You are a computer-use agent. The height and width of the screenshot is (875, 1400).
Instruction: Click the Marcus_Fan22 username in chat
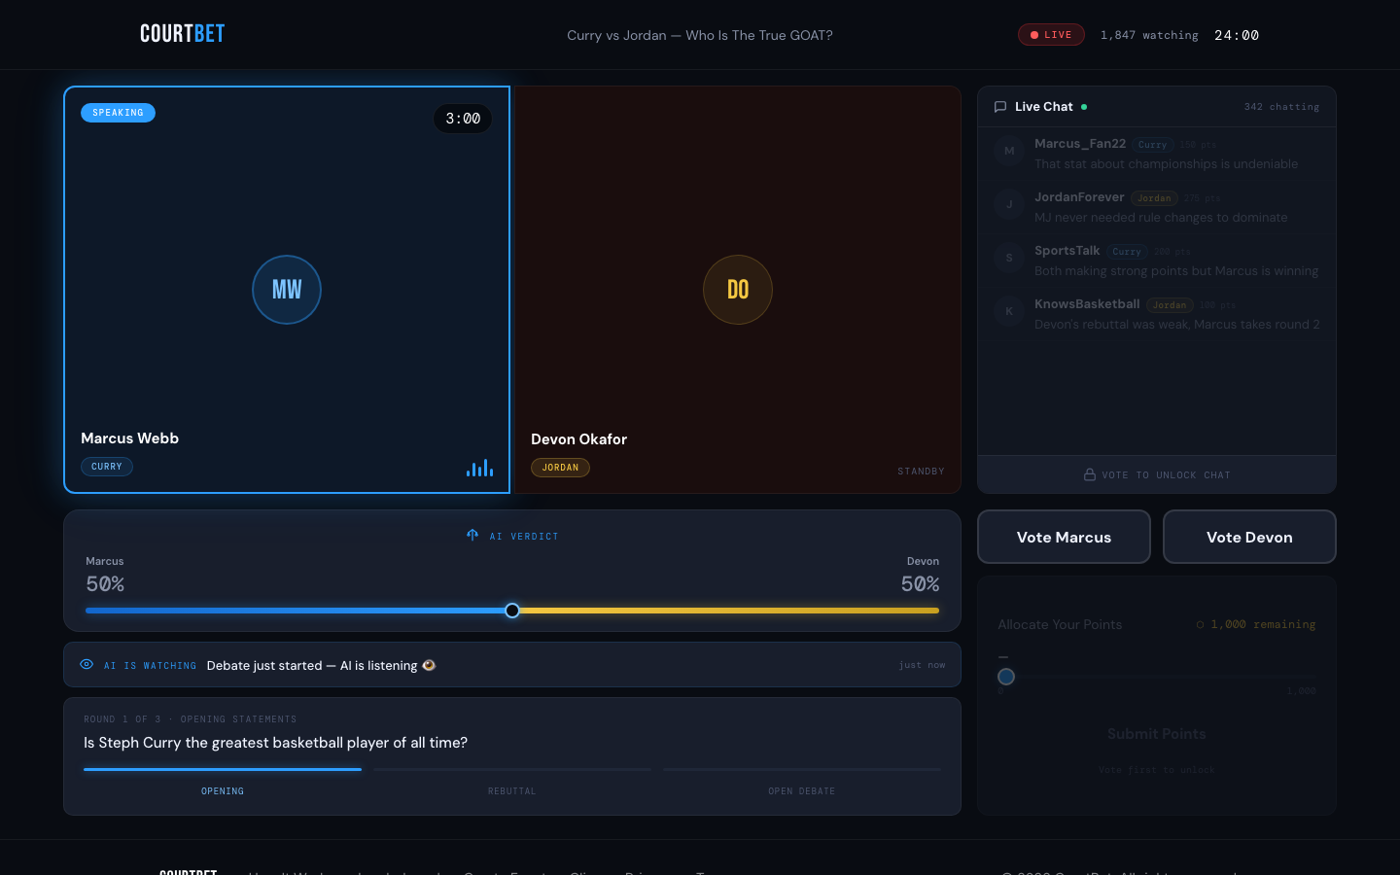click(x=1080, y=143)
